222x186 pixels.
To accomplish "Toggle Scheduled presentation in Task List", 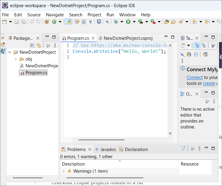I will 204,45.
